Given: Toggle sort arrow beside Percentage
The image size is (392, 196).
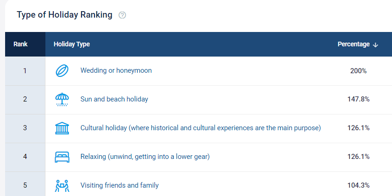Looking at the screenshot, I should click(375, 45).
